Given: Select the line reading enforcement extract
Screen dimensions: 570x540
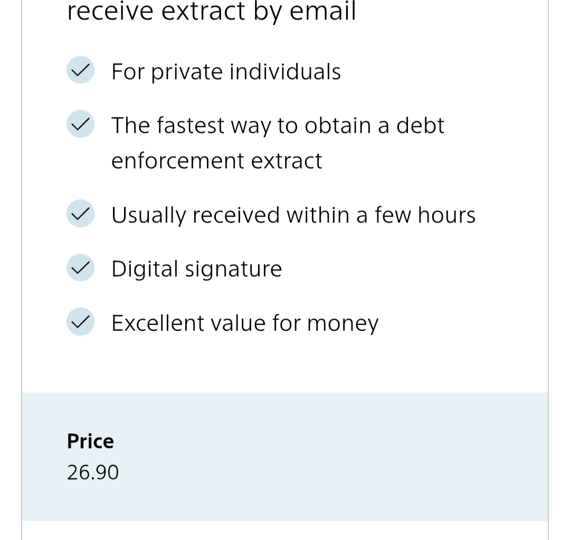Looking at the screenshot, I should 216,161.
